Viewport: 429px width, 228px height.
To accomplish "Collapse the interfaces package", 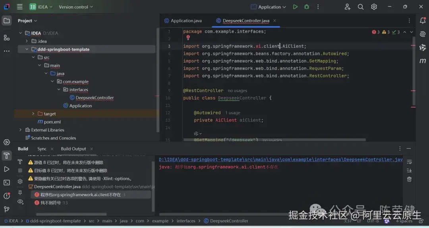I will point(59,90).
